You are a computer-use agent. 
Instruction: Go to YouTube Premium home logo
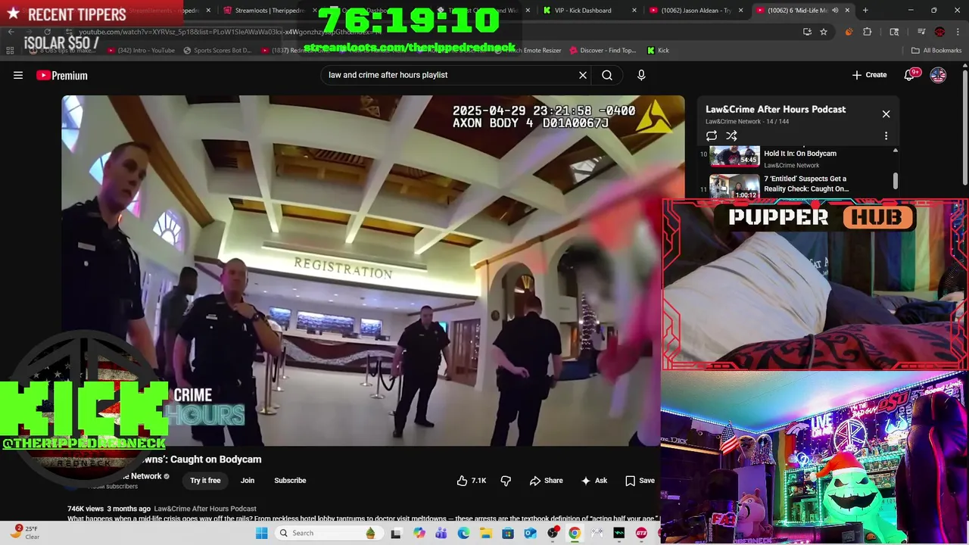[62, 75]
